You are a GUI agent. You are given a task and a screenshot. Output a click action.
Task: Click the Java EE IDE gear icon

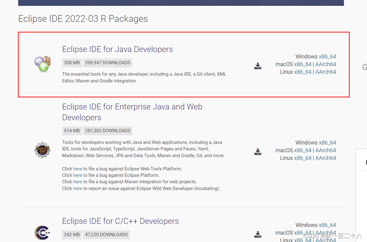pyautogui.click(x=42, y=150)
